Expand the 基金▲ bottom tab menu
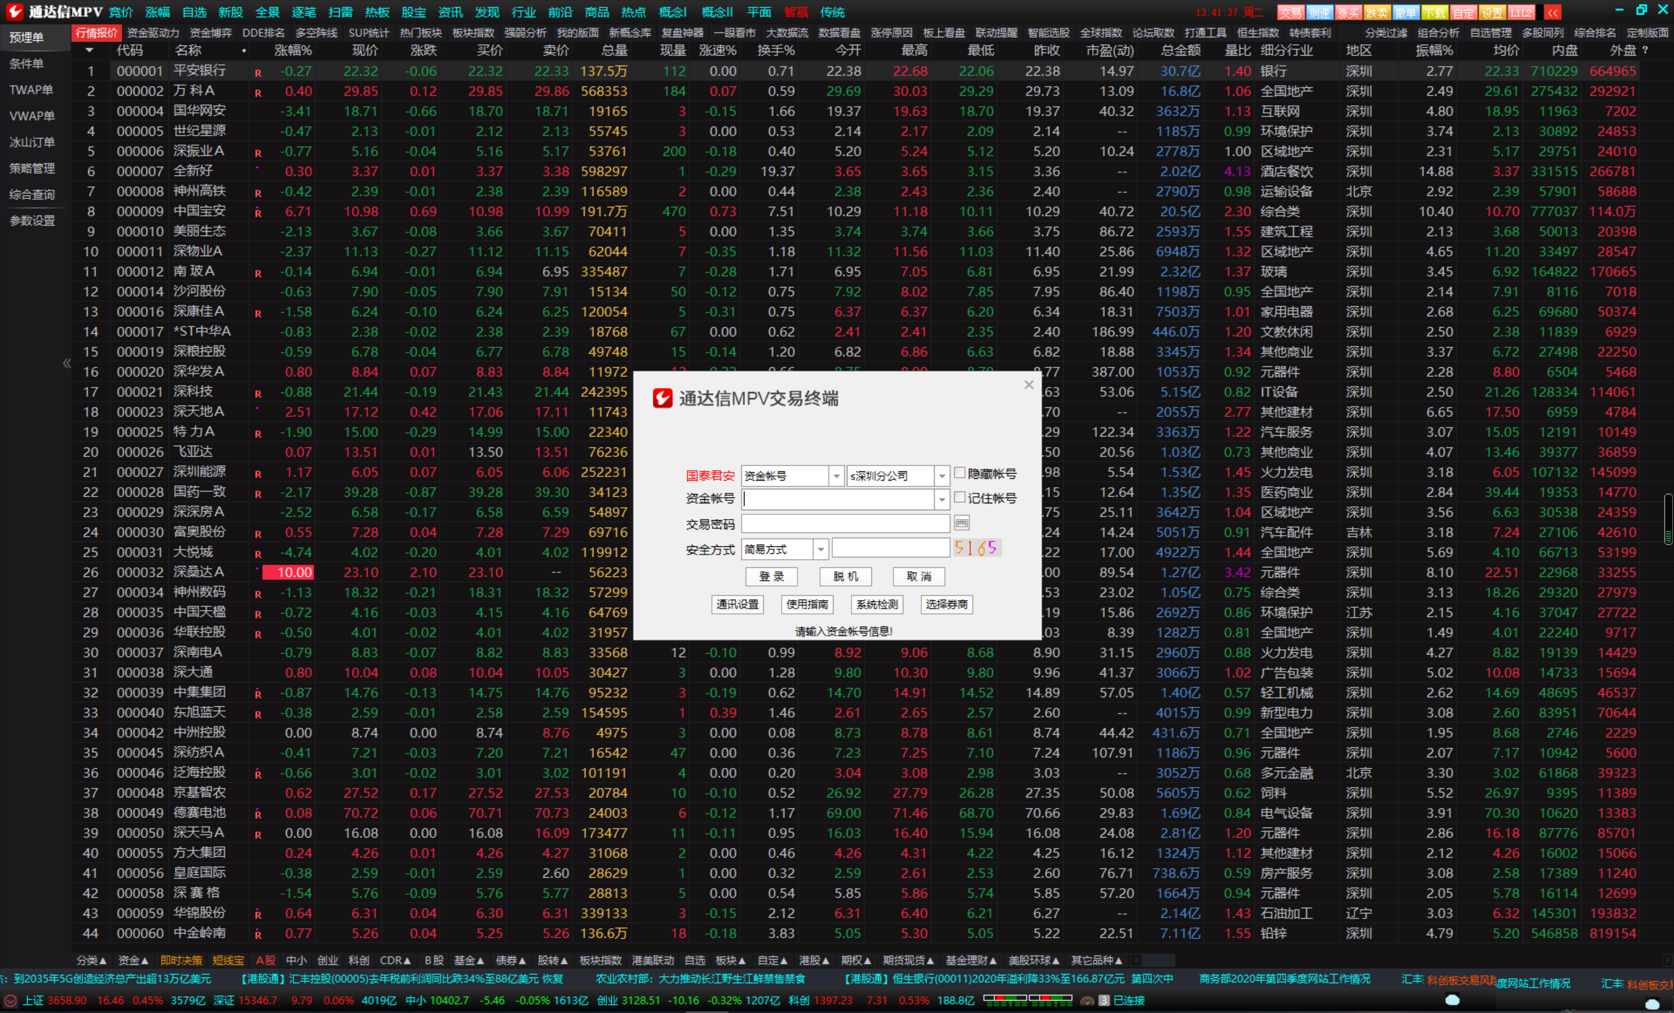This screenshot has height=1013, width=1674. coord(468,960)
